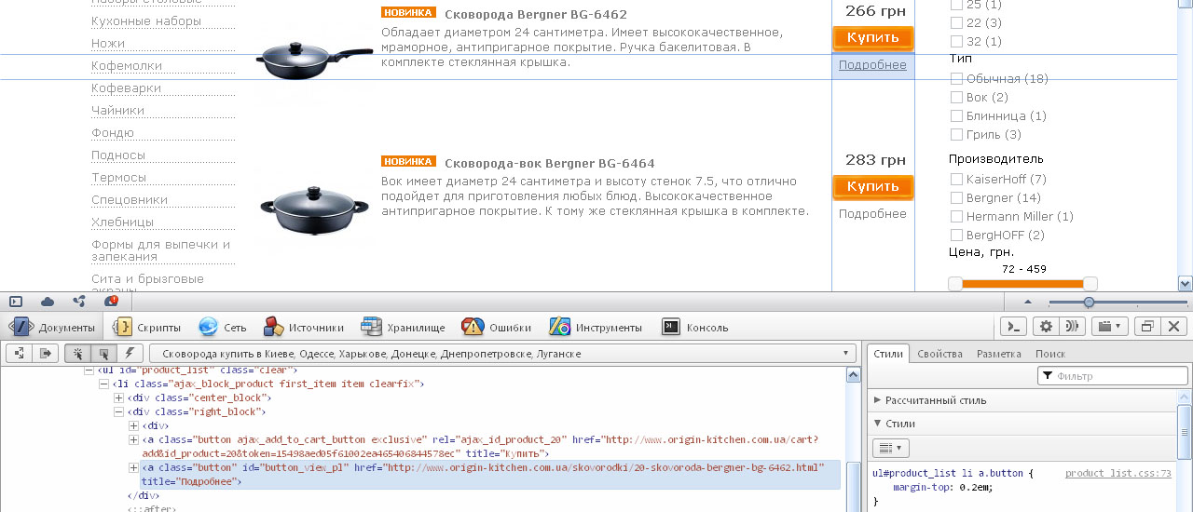Click the expand DOM tree icon
The image size is (1193, 512).
pos(20,354)
